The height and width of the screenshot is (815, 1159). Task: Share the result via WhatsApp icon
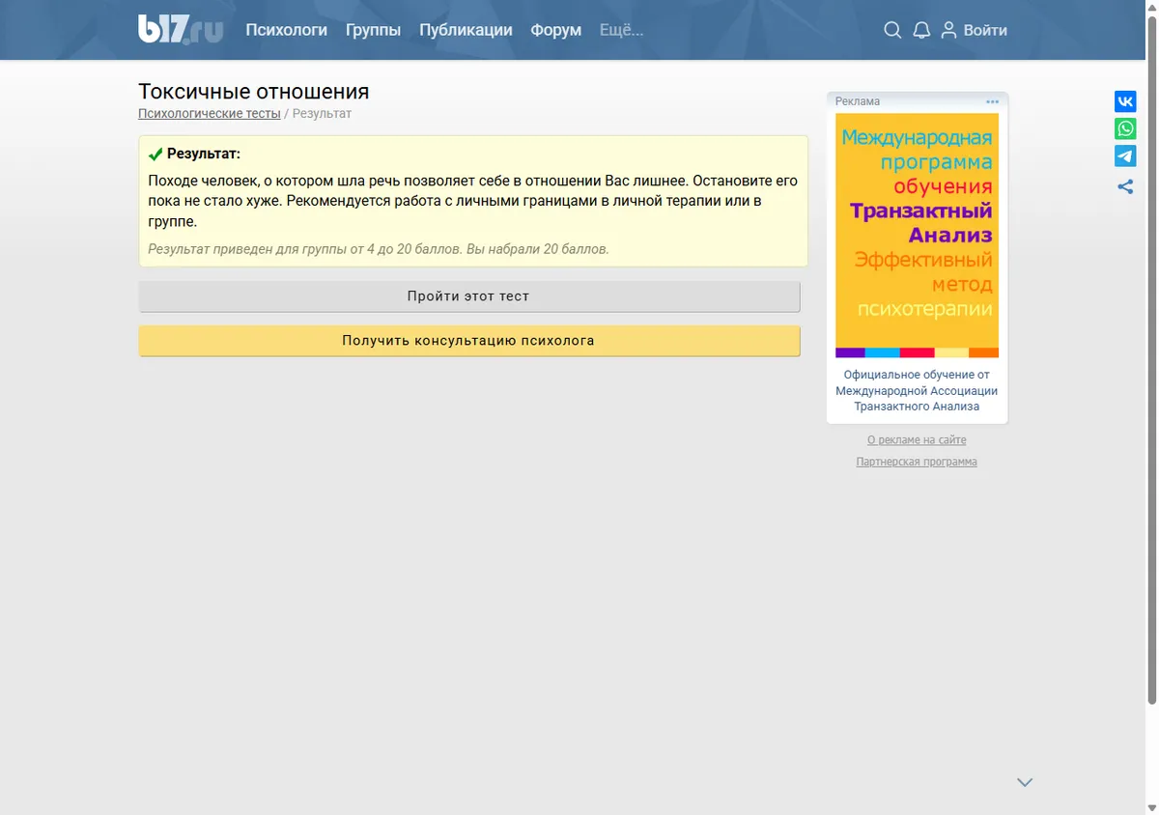(x=1125, y=128)
